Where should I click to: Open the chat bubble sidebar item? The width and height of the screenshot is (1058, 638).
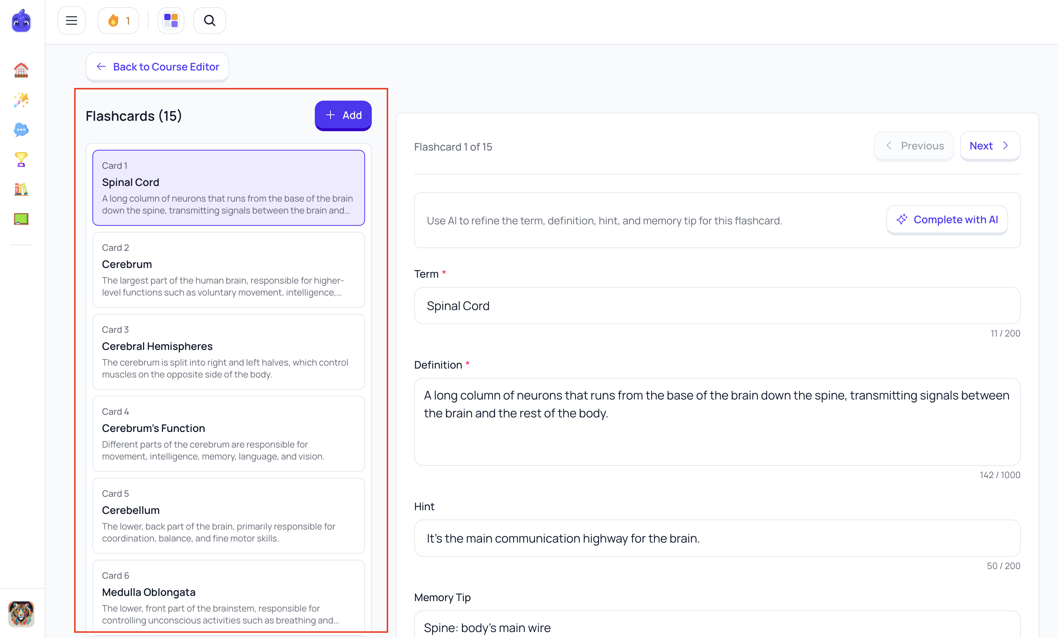[21, 129]
